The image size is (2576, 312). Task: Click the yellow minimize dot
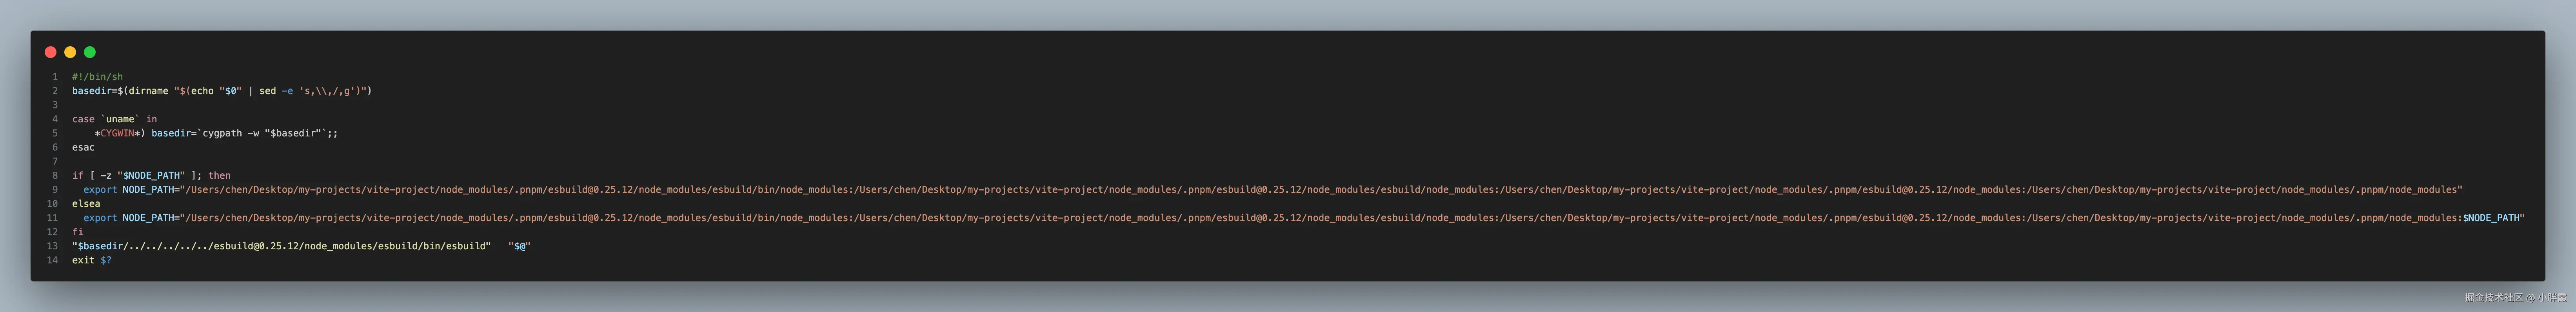(70, 52)
